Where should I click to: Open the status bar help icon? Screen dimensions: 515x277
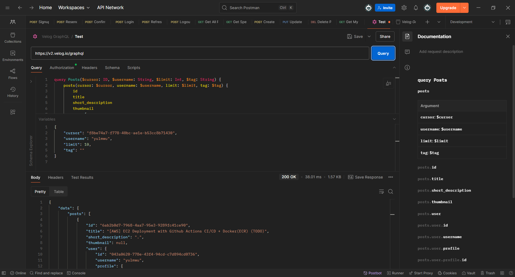point(511,273)
